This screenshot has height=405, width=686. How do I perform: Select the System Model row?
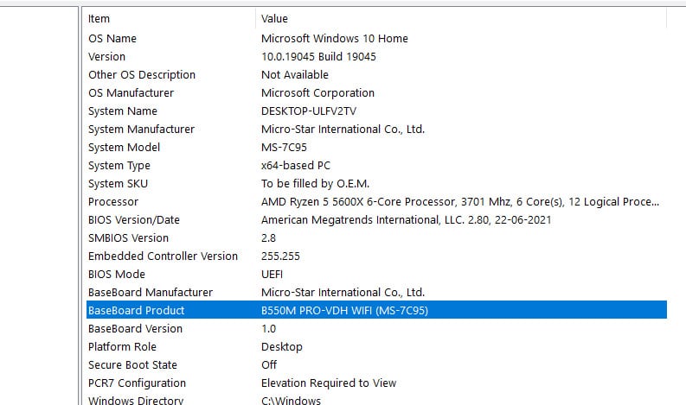(124, 147)
